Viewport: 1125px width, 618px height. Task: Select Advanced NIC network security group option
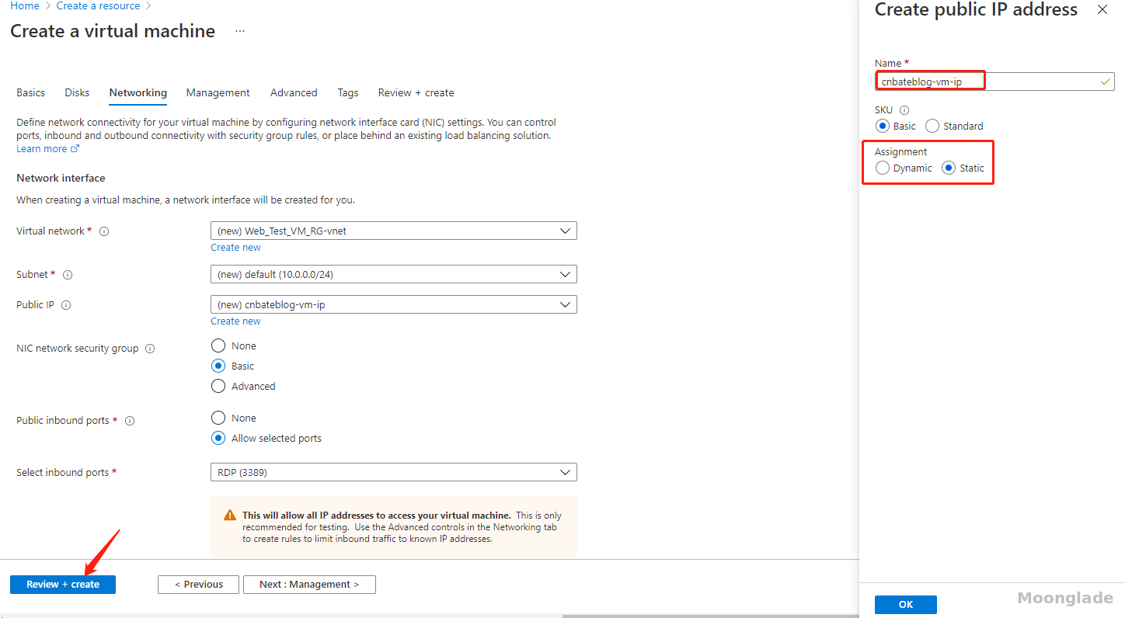pyautogui.click(x=218, y=386)
